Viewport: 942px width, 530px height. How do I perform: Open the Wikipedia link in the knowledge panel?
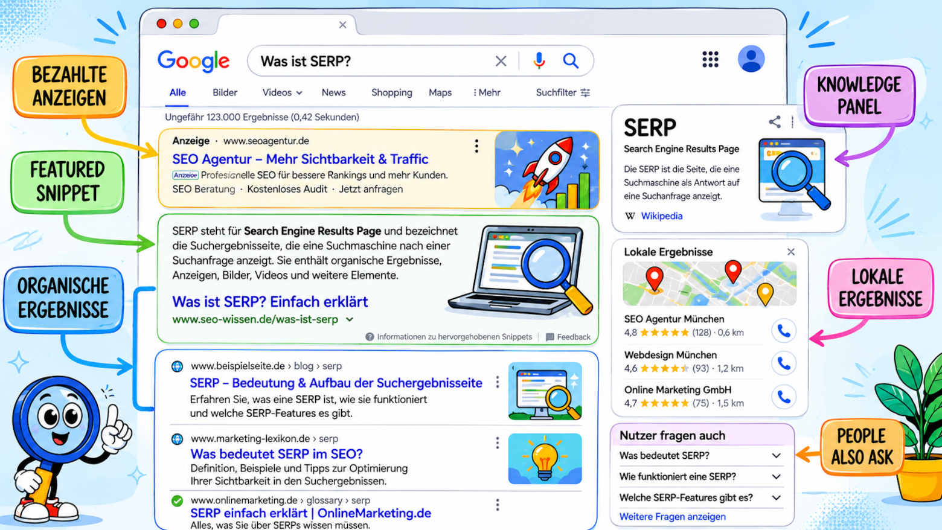click(x=662, y=216)
